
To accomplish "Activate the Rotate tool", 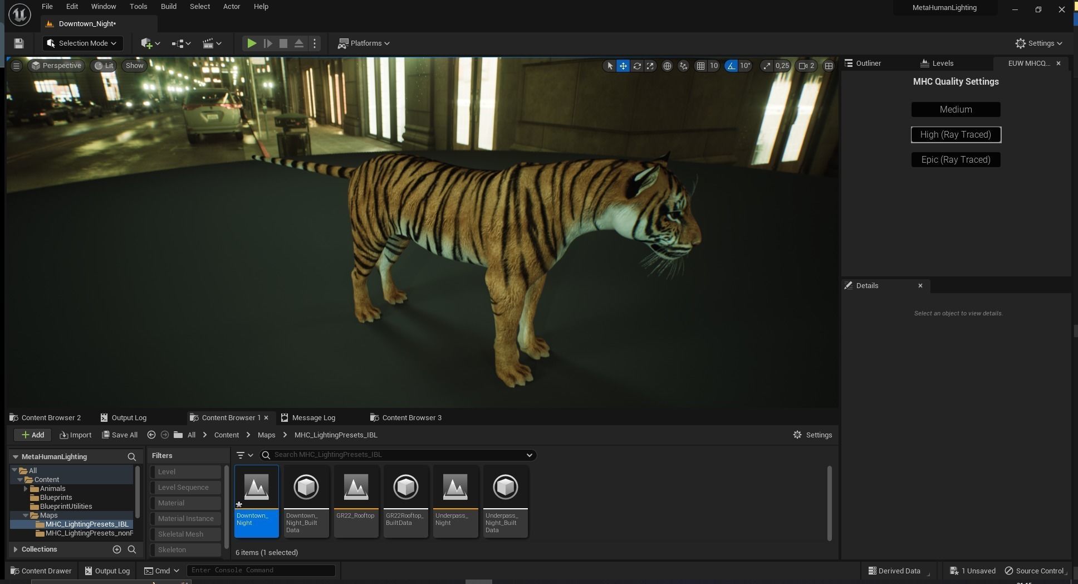I will coord(636,66).
